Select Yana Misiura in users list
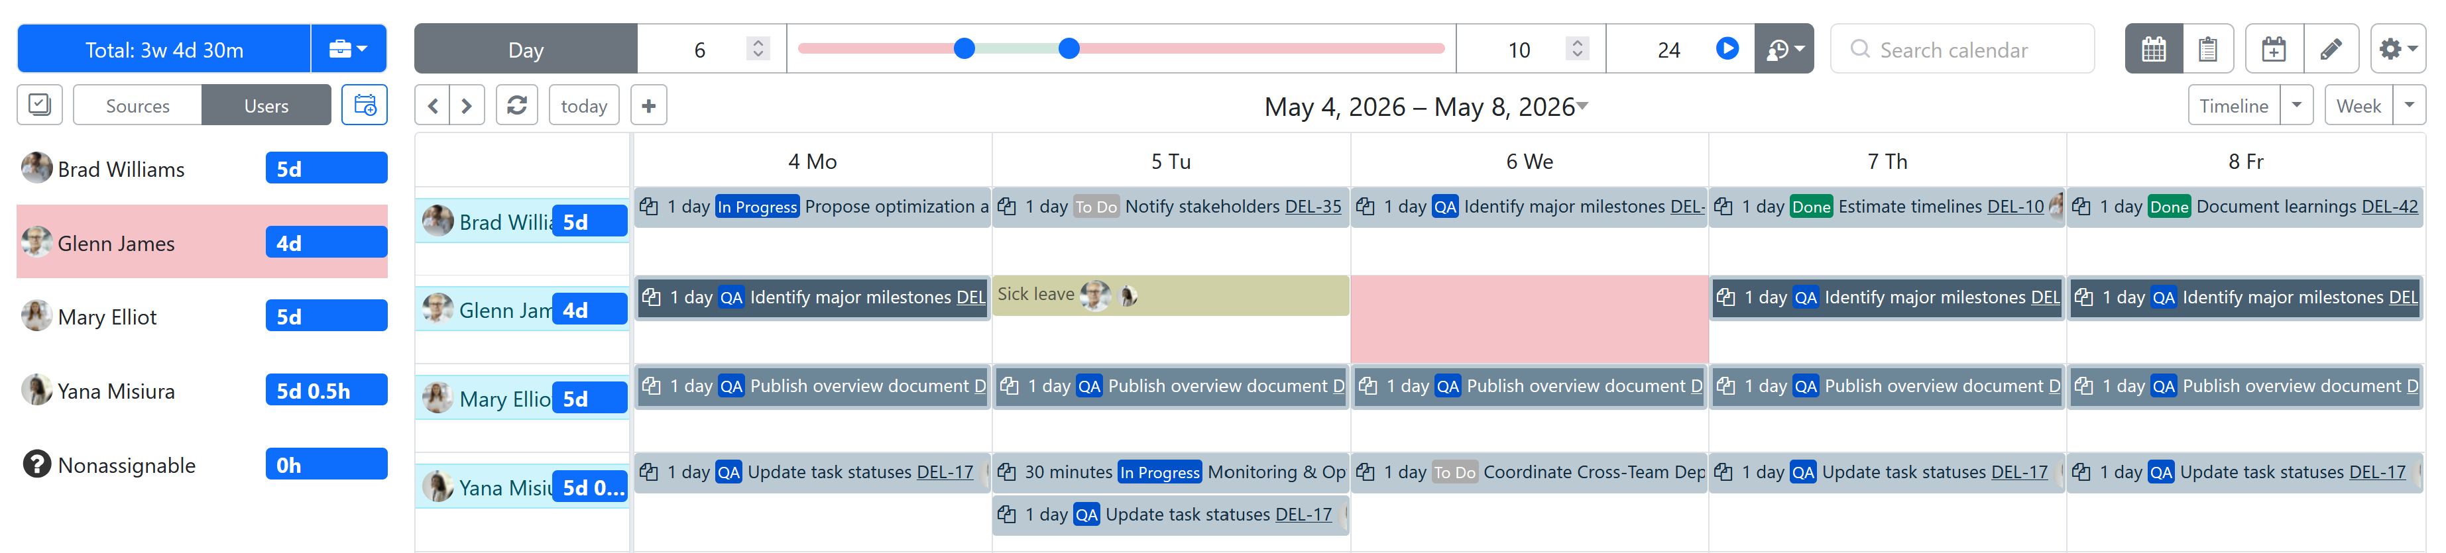The width and height of the screenshot is (2446, 553). [202, 390]
